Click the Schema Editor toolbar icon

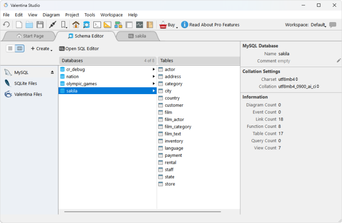tap(86, 25)
